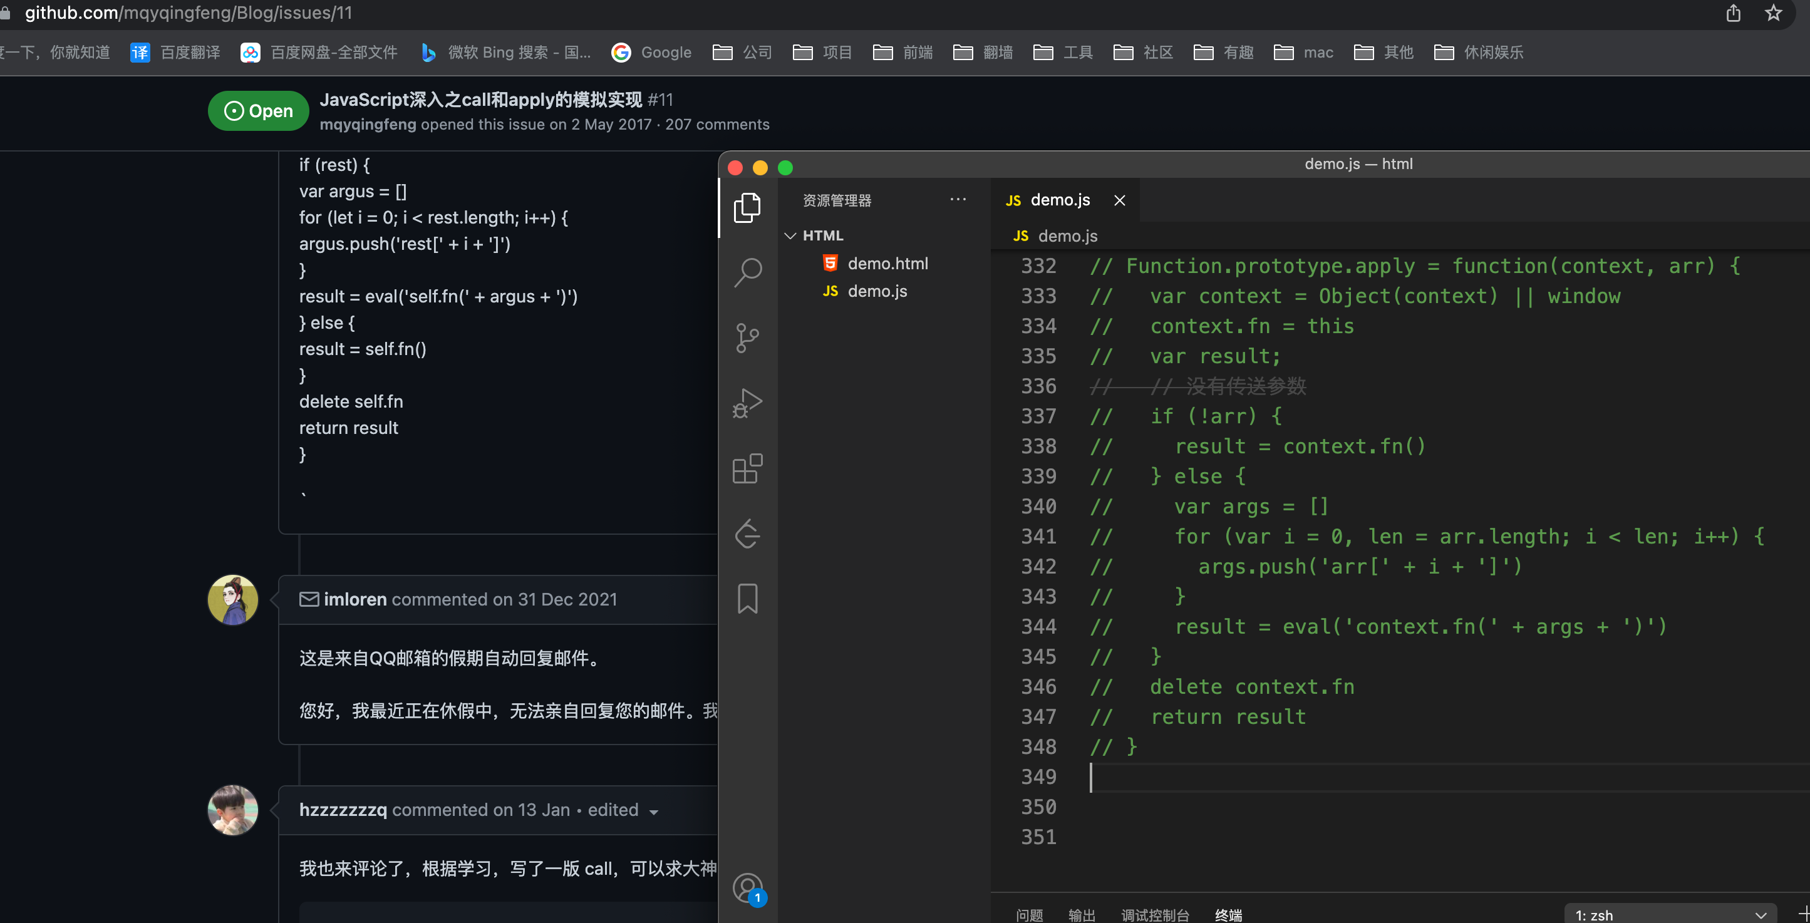
Task: Click the demo.js breadcrumb
Action: pyautogui.click(x=1055, y=236)
